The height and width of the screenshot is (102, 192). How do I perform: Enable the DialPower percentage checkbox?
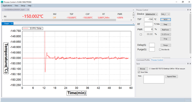[141, 34]
